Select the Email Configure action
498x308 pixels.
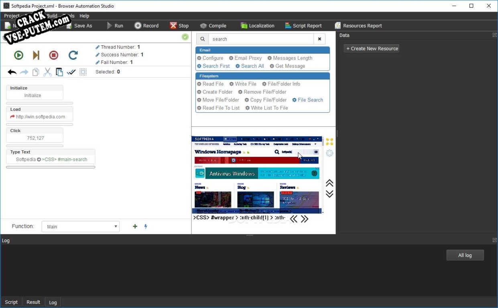(210, 58)
